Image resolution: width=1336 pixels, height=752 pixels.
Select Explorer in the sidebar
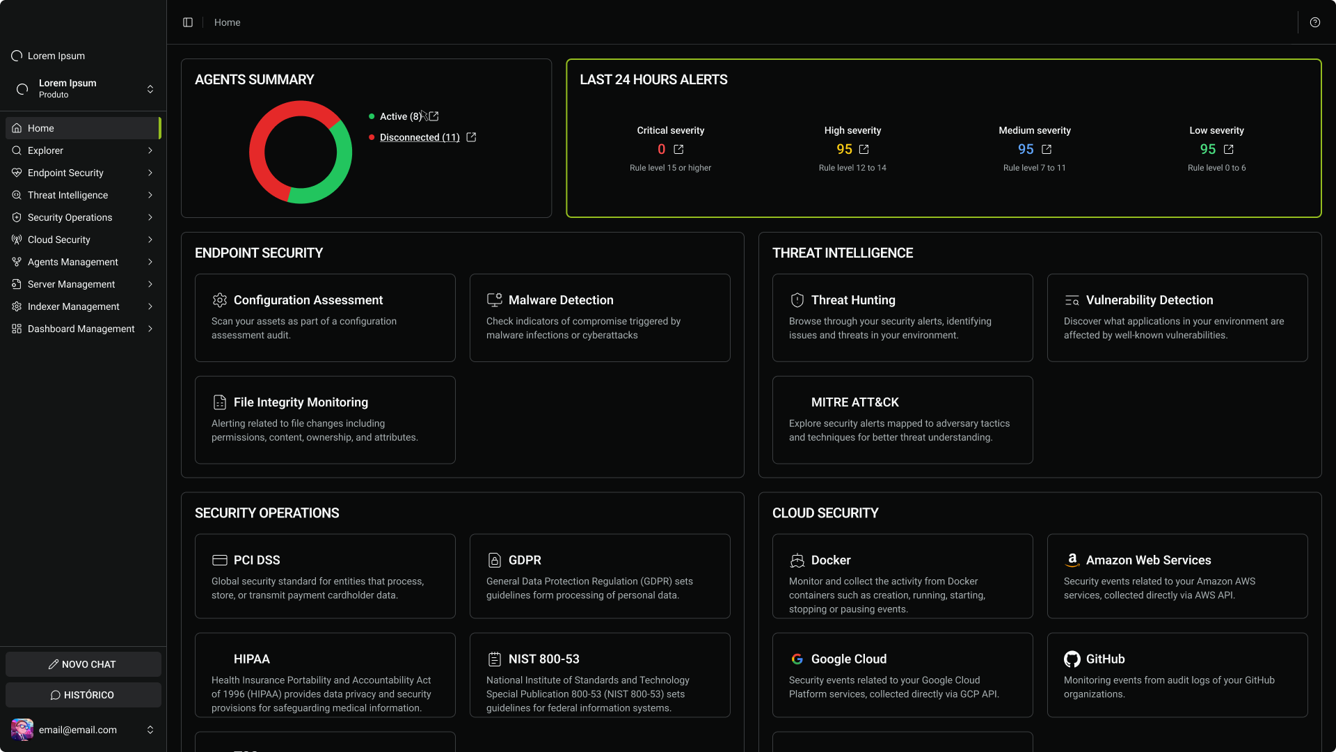point(83,150)
